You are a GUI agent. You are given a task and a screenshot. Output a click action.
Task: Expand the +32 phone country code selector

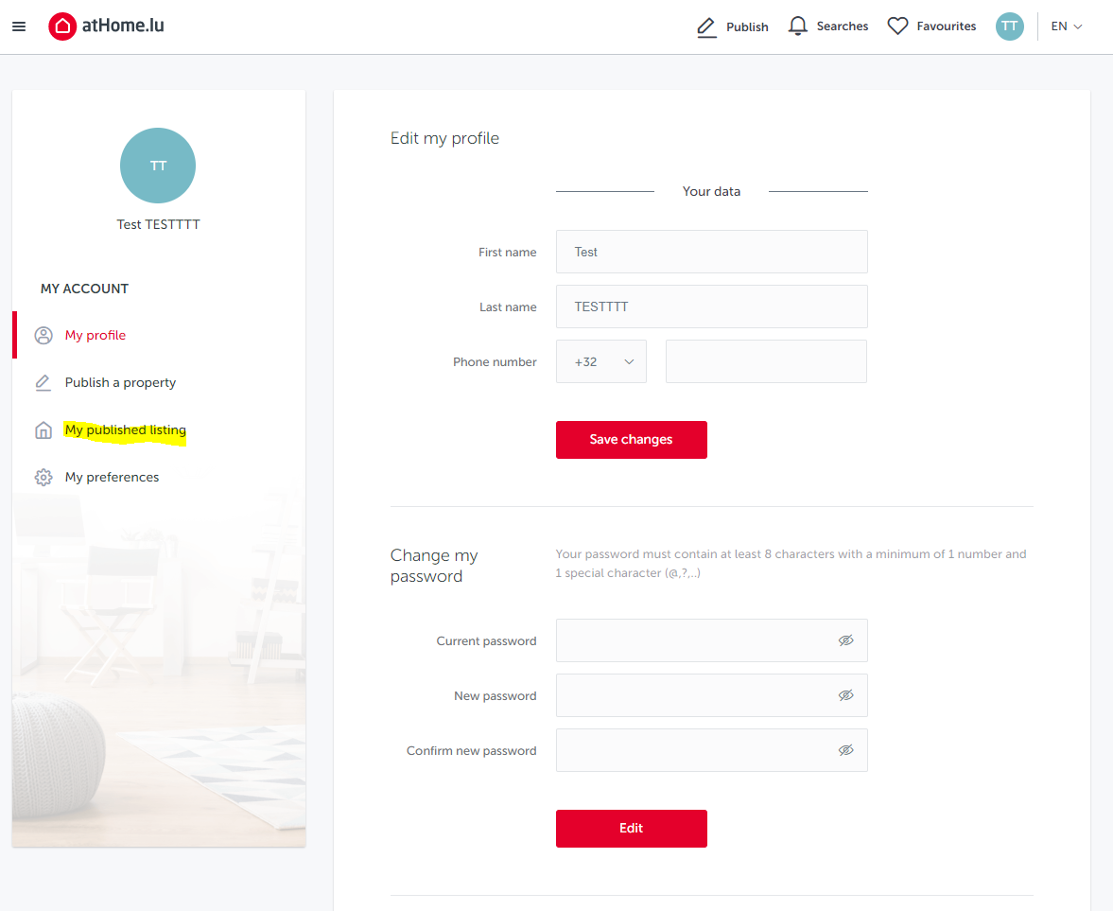601,361
